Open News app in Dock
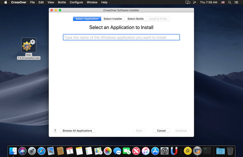243x157 pixels. tap(136, 151)
